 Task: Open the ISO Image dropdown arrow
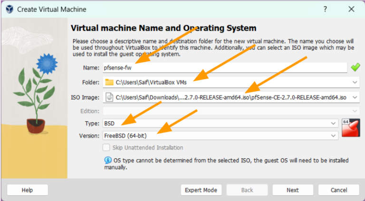point(355,98)
